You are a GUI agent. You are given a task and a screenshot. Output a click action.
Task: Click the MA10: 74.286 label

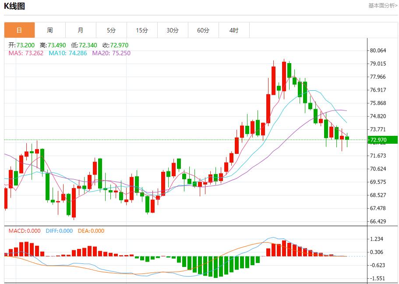68,53
